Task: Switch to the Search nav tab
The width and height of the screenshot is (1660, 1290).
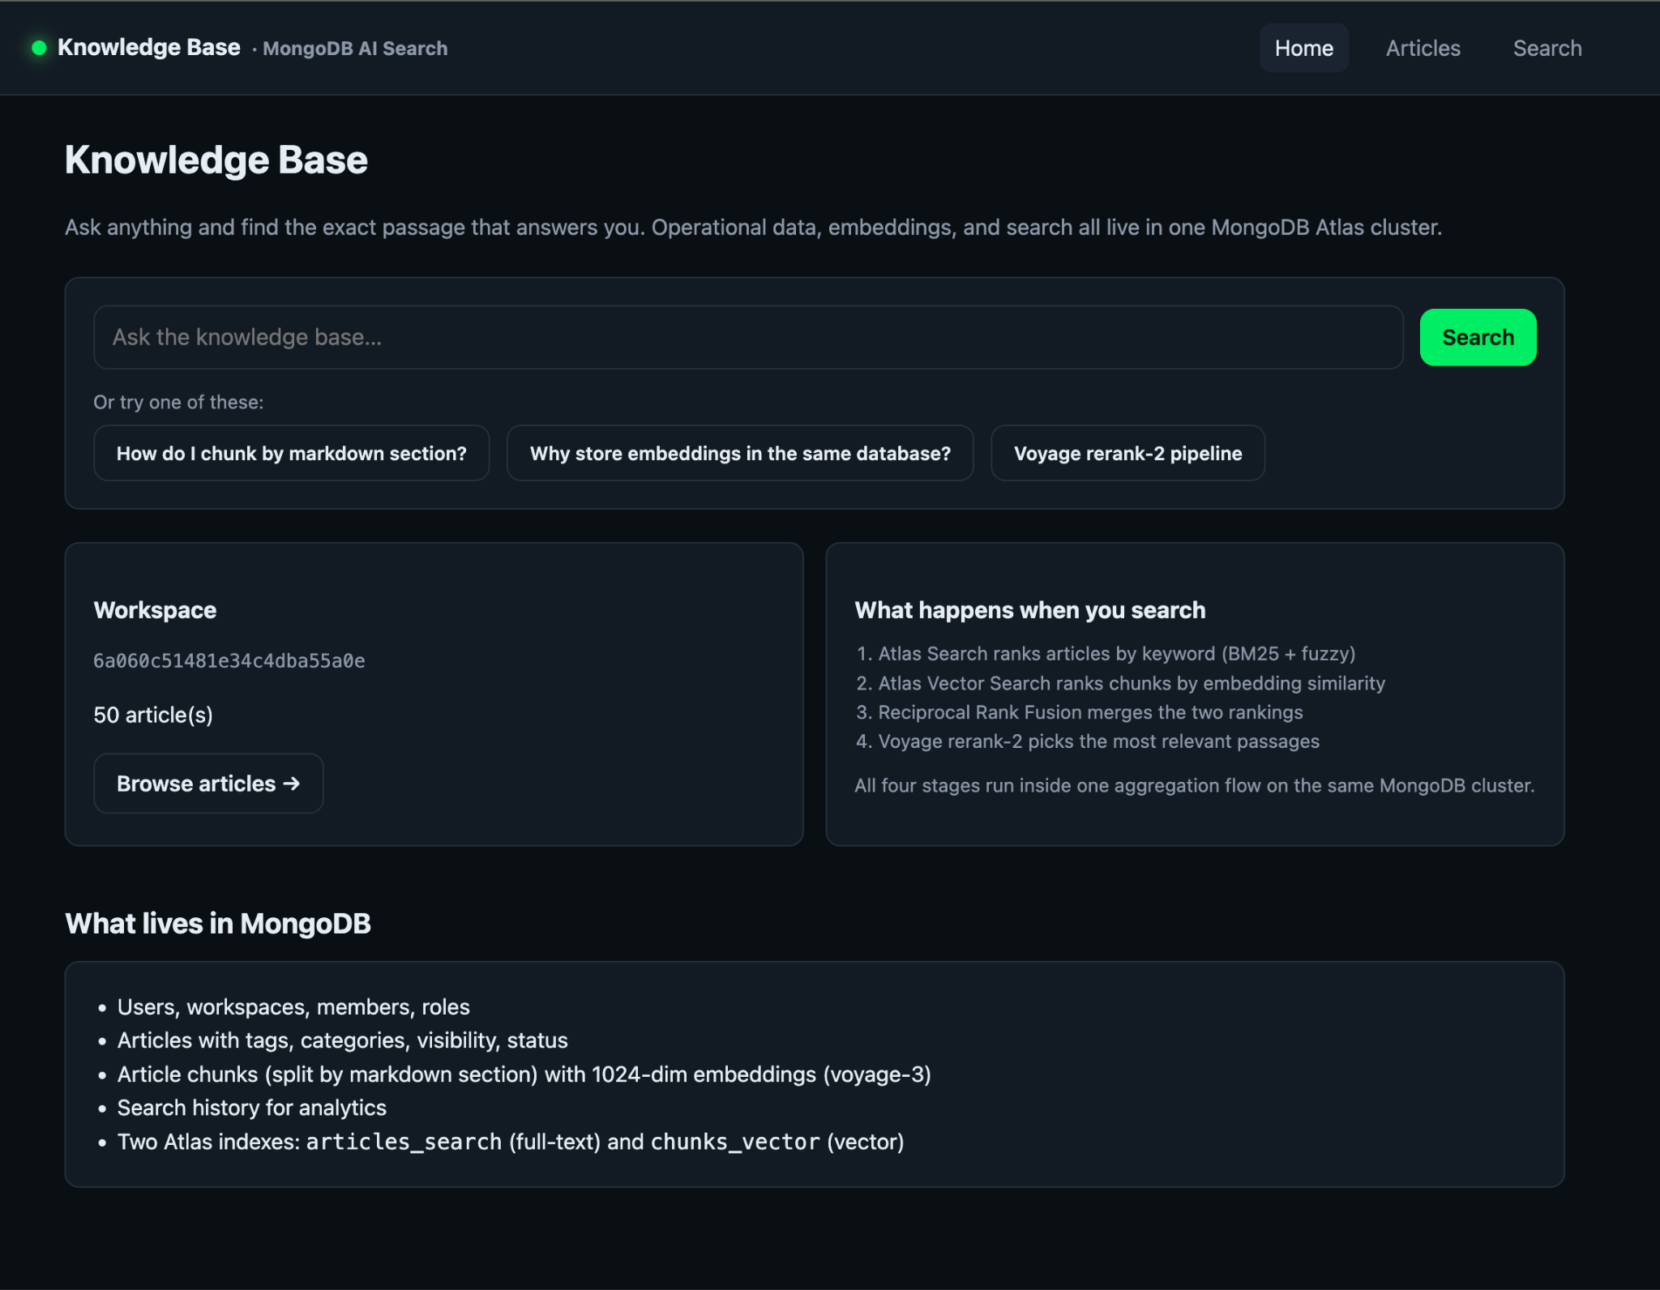Action: [x=1547, y=48]
